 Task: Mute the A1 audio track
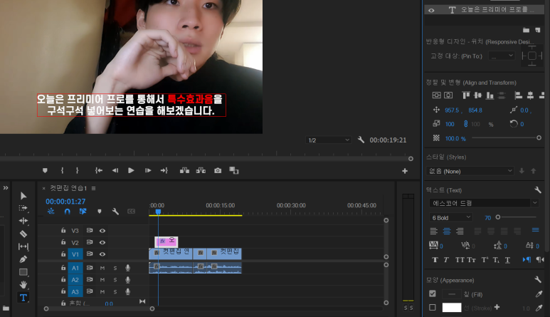click(x=102, y=269)
